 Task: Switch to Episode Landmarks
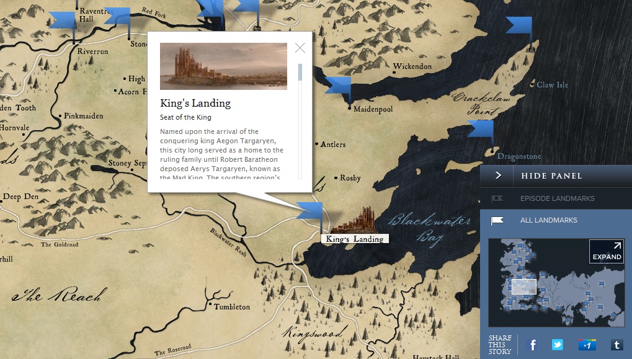pos(557,198)
